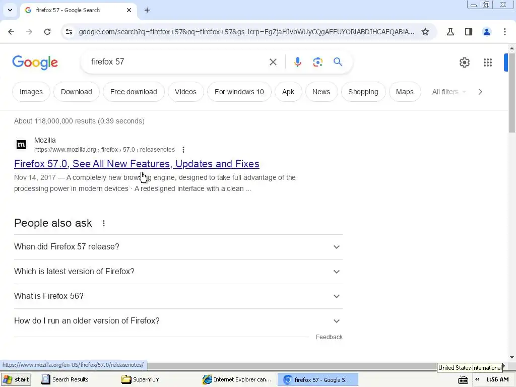Filter results by Images
Viewport: 516px width, 387px height.
(x=31, y=92)
